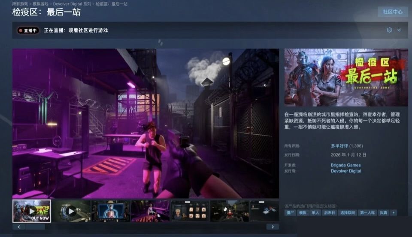Select the 拟真 tag
The height and width of the screenshot is (237, 412).
point(384,213)
